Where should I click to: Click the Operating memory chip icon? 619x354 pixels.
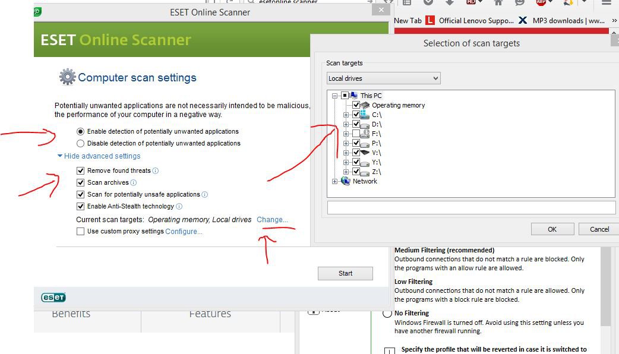click(x=365, y=105)
